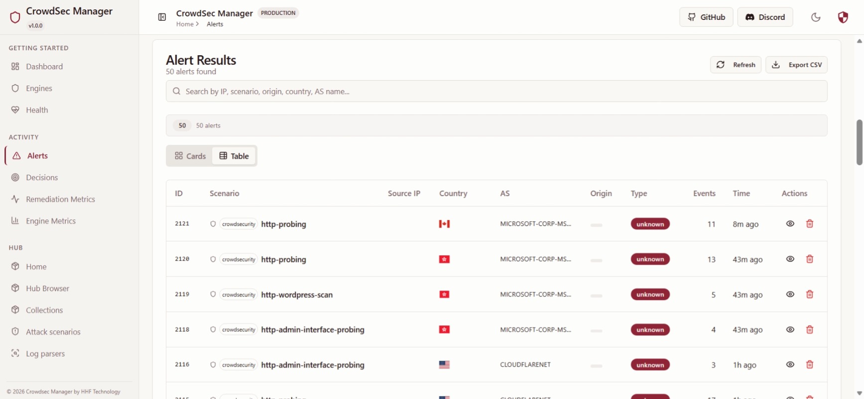Click the "8m ago" time in row 2121
The image size is (864, 399).
(x=745, y=224)
